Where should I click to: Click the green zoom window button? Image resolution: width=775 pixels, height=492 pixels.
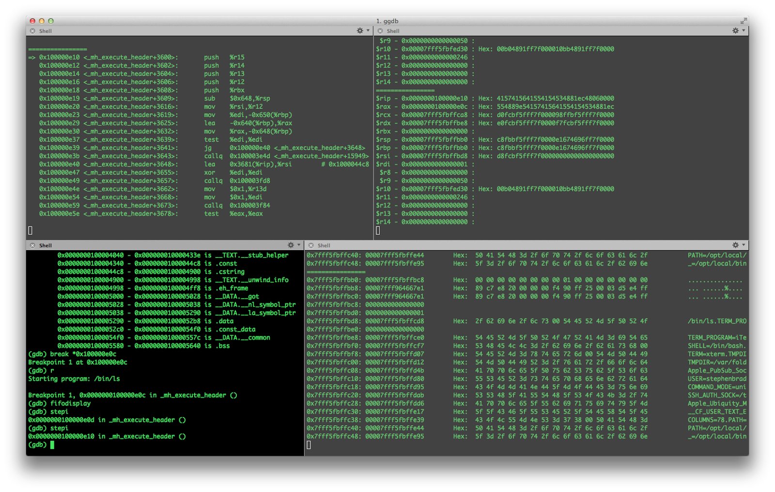tap(51, 21)
